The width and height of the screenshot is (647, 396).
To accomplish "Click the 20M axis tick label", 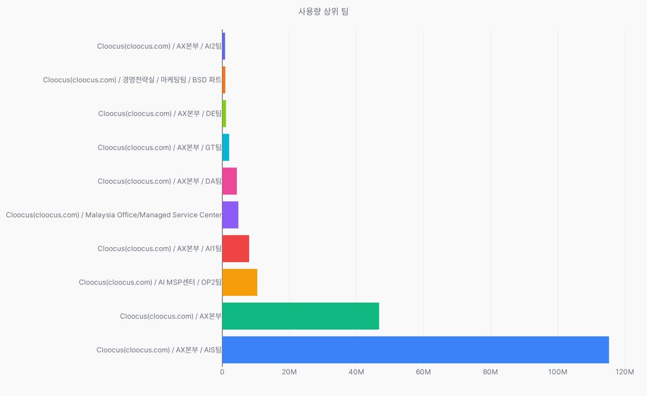I will tap(289, 372).
